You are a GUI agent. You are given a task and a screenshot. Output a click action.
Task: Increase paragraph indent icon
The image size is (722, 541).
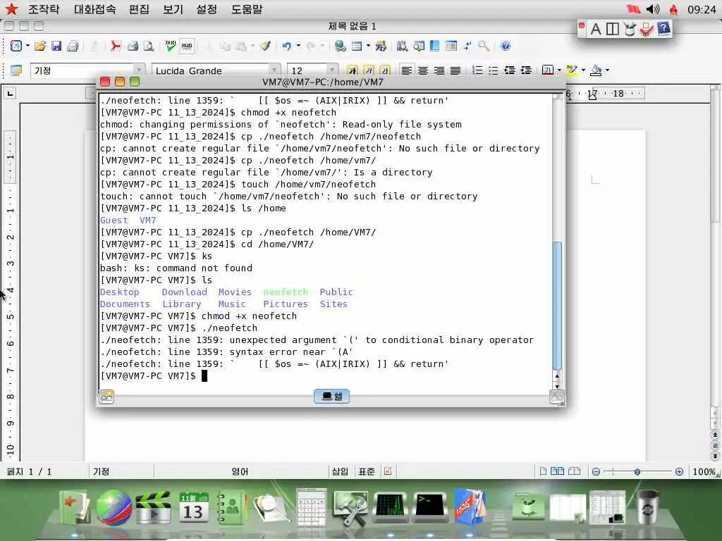pyautogui.click(x=526, y=70)
